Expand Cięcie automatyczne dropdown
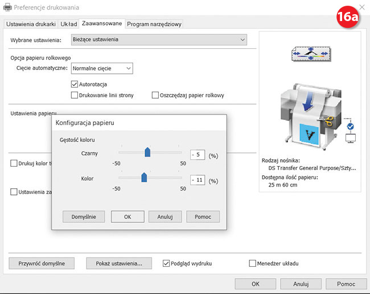Viewport: 370px width, 294px height. [x=101, y=69]
